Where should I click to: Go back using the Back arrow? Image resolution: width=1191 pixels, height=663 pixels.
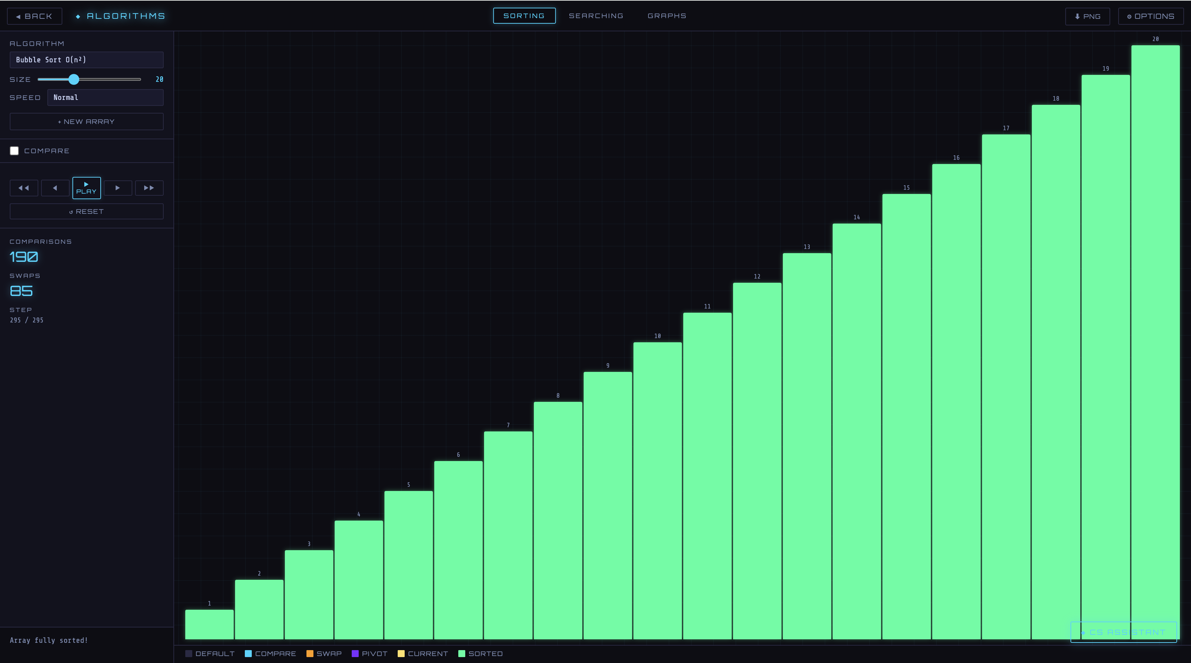(x=34, y=16)
